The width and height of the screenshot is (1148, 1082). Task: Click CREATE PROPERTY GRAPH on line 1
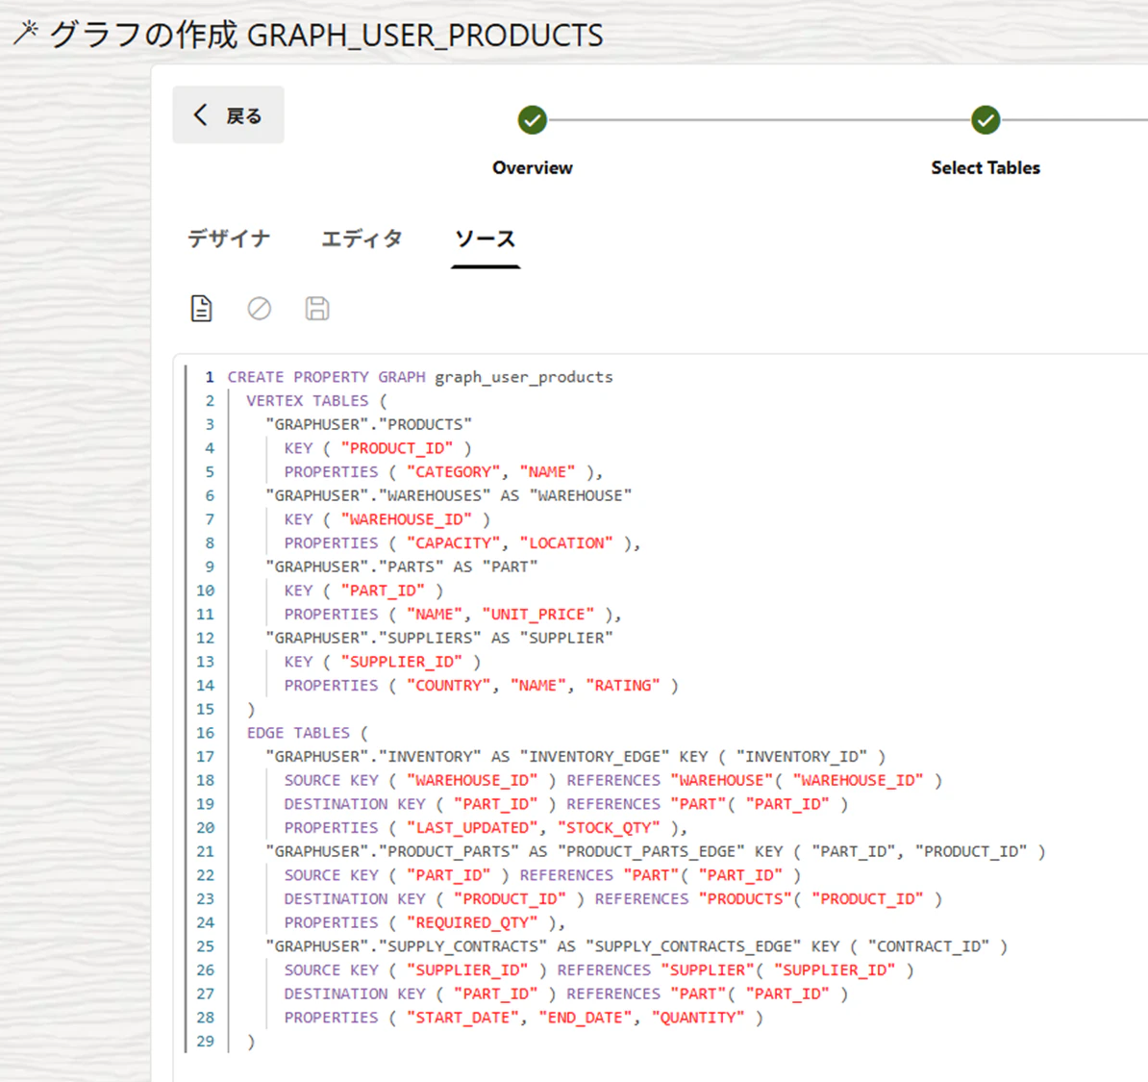tap(327, 377)
